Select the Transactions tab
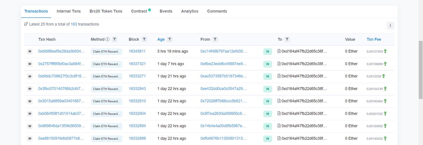Image resolution: width=423 pixels, height=145 pixels. 36,11
